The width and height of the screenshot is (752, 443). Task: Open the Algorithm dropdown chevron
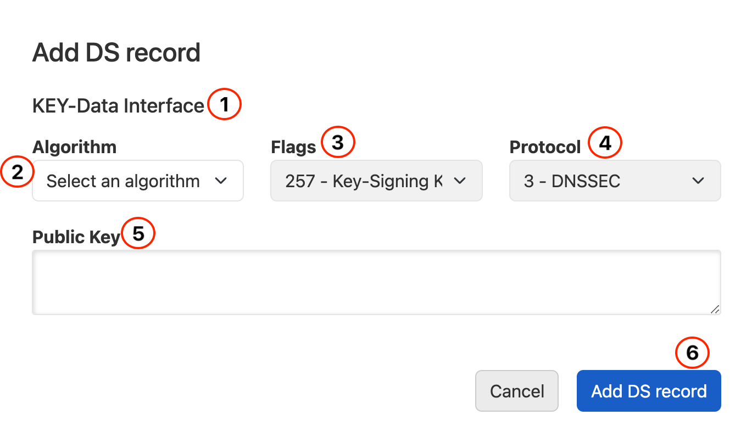(x=224, y=181)
